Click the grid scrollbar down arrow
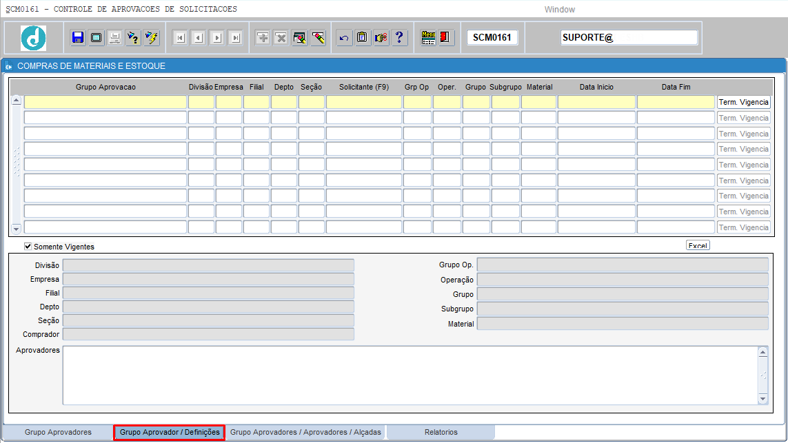This screenshot has width=788, height=443. point(16,229)
